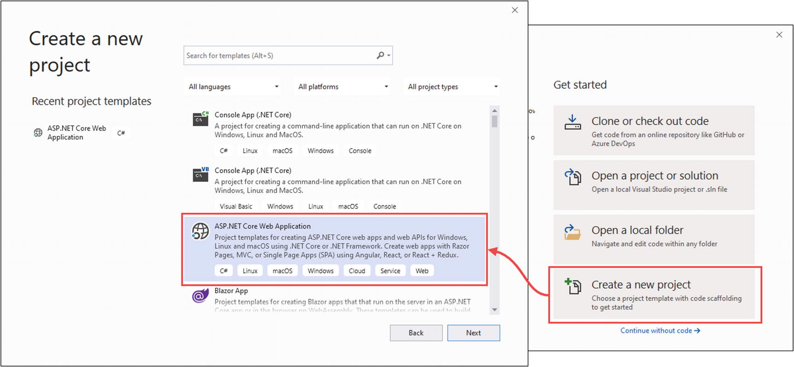This screenshot has height=367, width=794.
Task: Open the All project types dropdown
Action: coord(452,87)
